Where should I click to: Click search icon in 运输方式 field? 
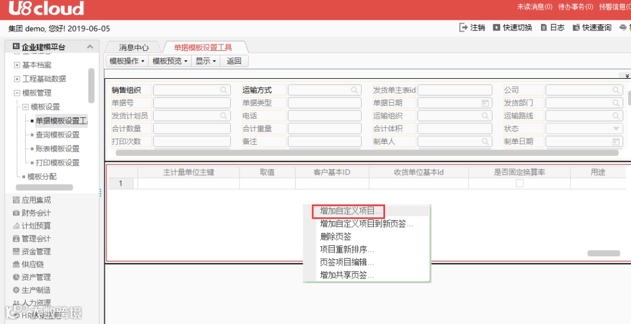coord(355,90)
